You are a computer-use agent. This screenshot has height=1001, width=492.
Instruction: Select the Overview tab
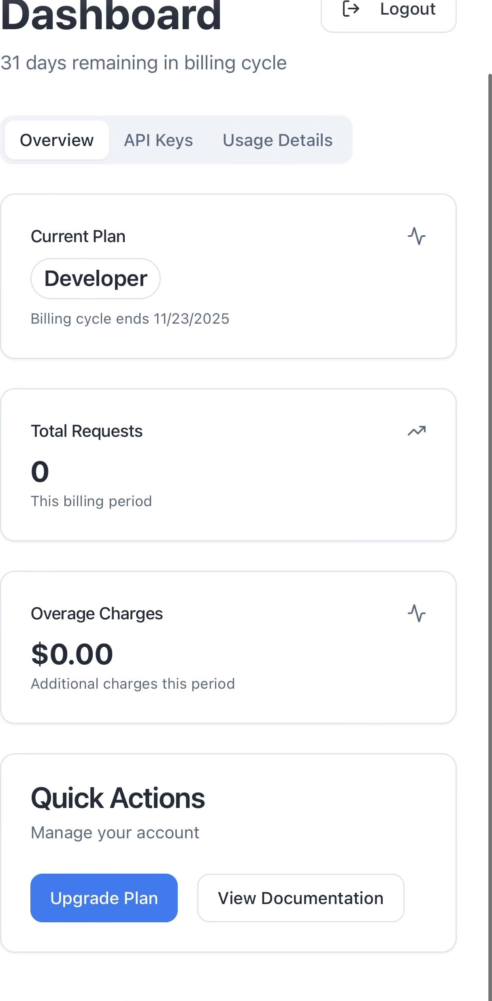[57, 140]
